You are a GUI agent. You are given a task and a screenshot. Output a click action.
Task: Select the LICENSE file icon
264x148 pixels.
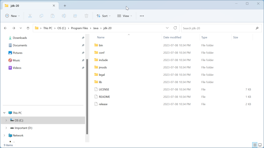[96, 89]
